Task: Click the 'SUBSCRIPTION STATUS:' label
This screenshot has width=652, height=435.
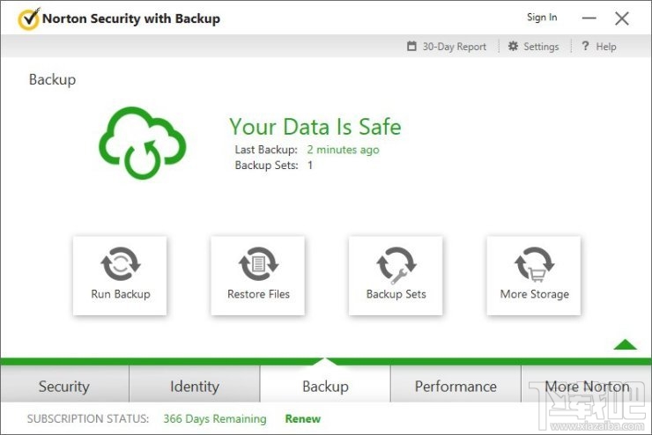Action: click(88, 419)
